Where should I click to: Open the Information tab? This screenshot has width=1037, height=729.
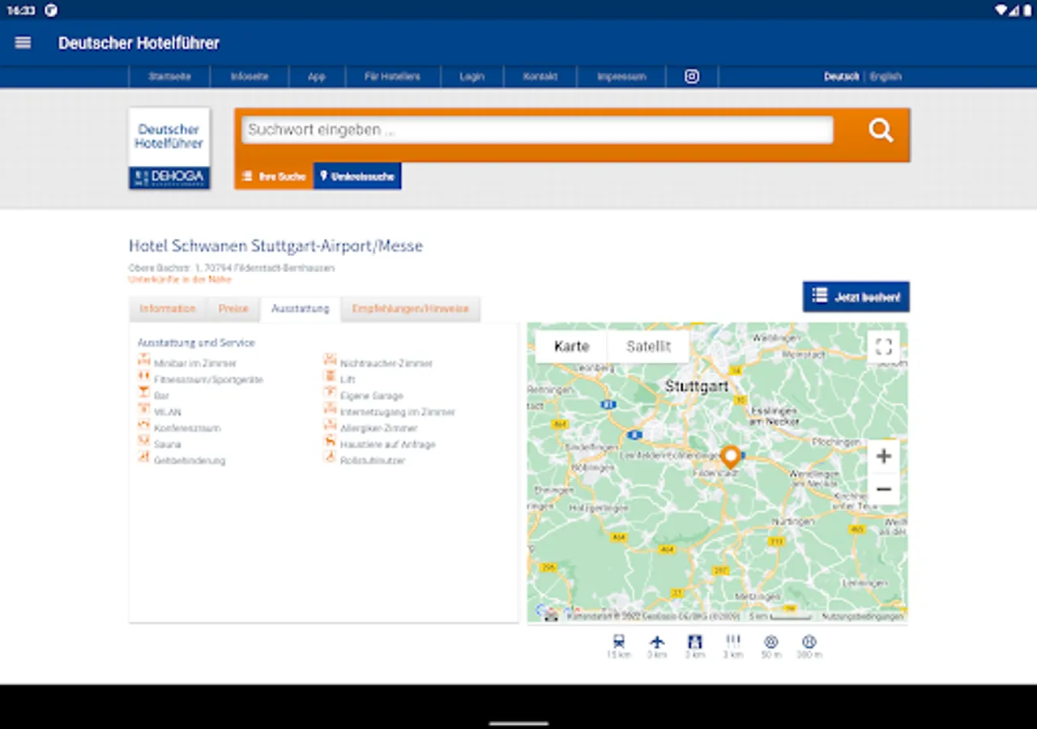[x=168, y=309]
